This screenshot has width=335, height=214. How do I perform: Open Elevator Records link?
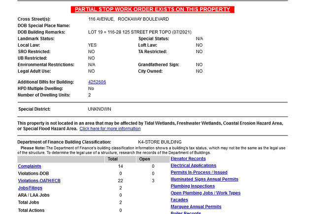(188, 159)
